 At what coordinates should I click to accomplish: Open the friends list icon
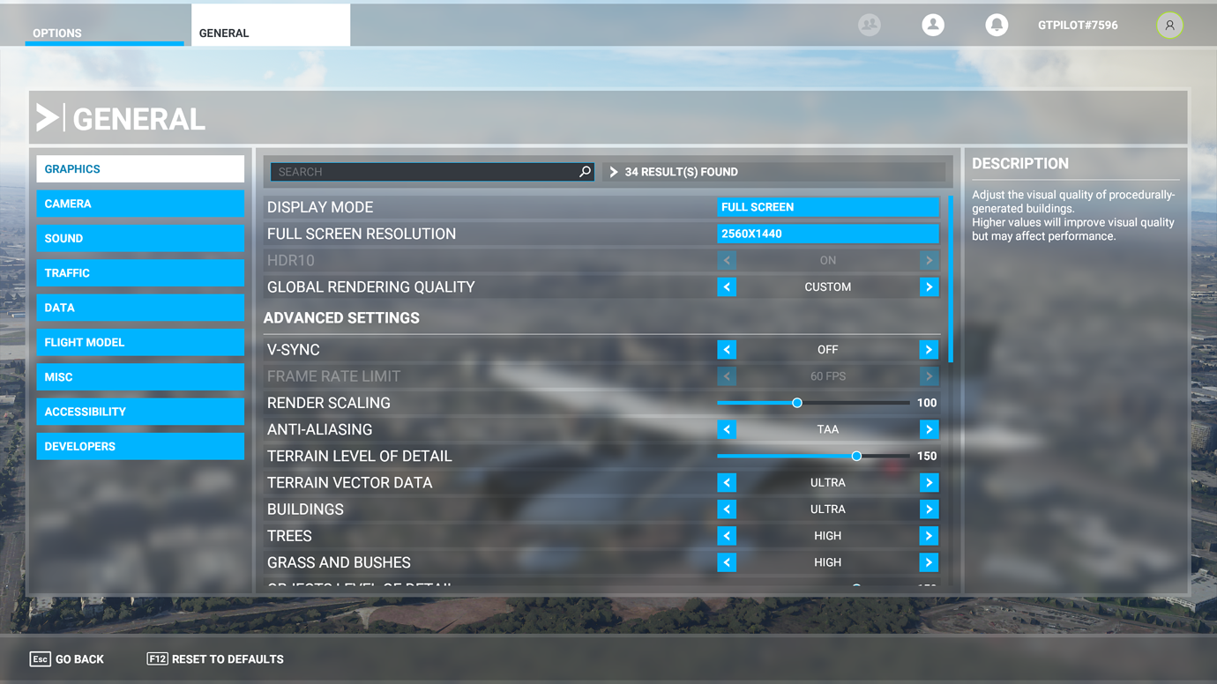tap(870, 25)
